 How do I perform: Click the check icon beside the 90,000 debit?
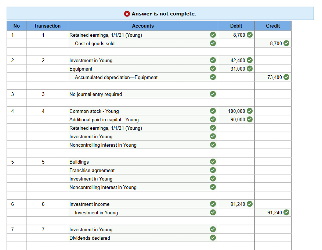point(250,119)
